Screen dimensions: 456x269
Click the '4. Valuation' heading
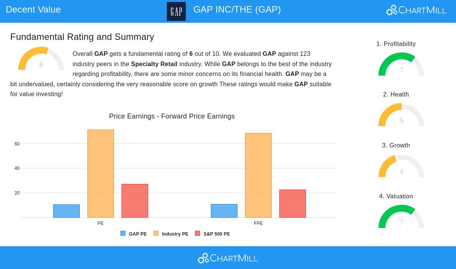(x=396, y=196)
